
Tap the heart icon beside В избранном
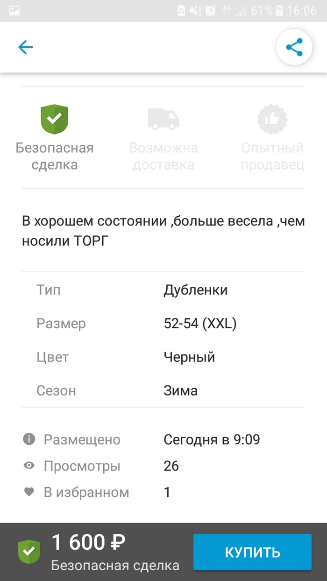[29, 492]
